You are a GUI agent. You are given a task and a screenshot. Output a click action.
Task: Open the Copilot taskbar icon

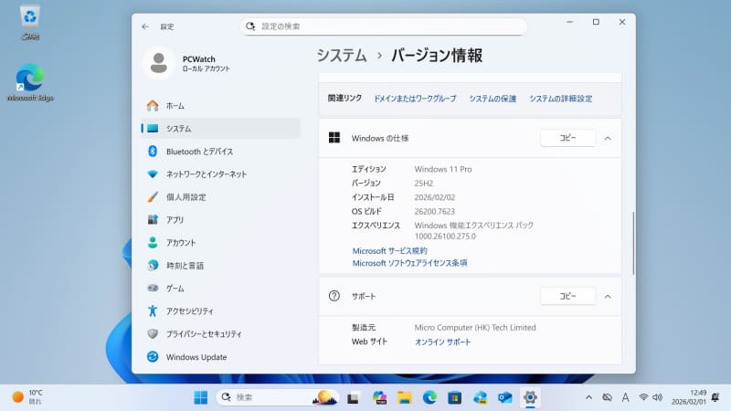(379, 397)
